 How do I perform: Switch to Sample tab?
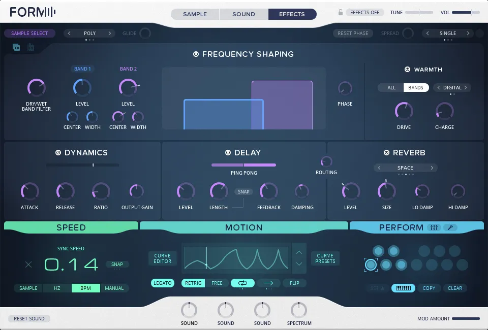point(195,14)
